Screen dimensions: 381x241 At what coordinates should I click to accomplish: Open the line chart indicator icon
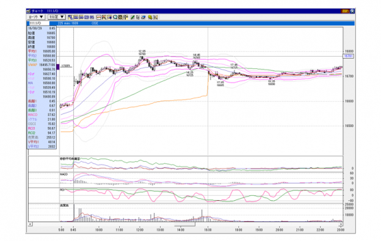[x=99, y=17]
